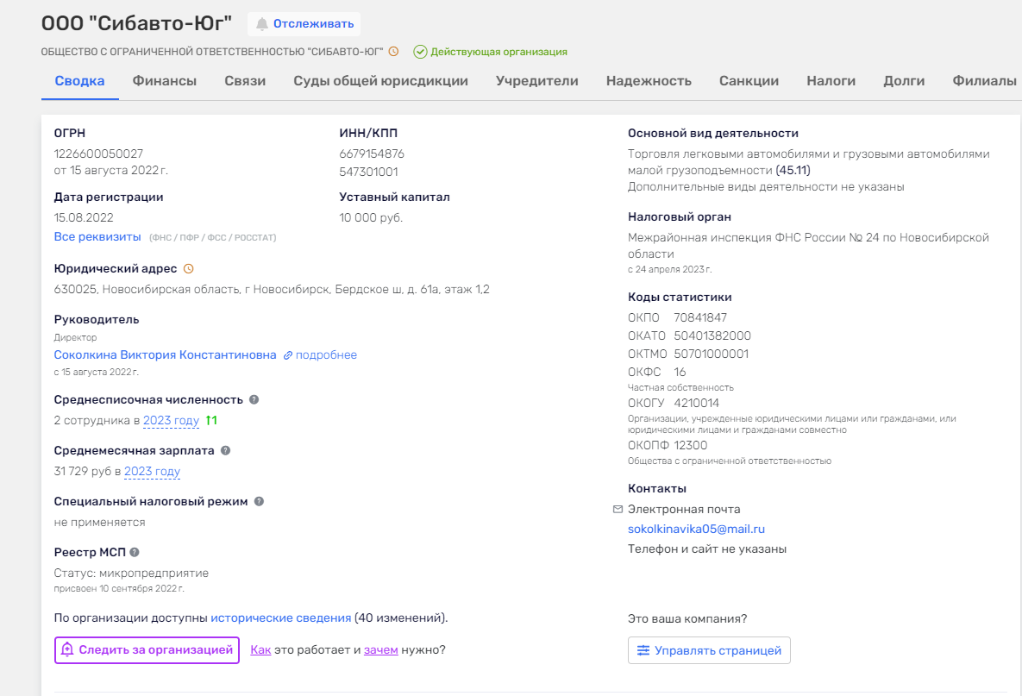
Task: Click the clock icon after the full company name
Action: coord(393,52)
